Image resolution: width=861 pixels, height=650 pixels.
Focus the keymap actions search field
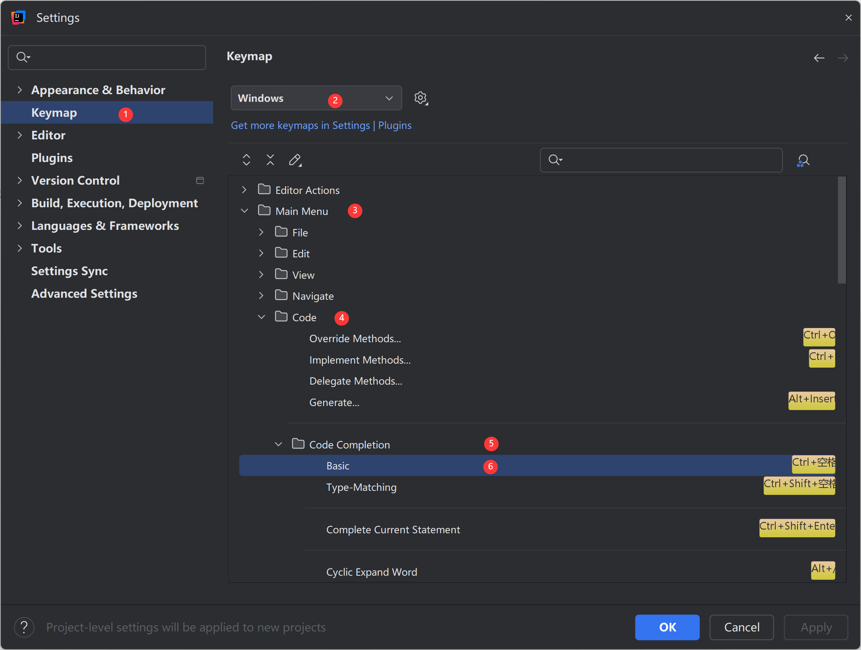click(667, 160)
